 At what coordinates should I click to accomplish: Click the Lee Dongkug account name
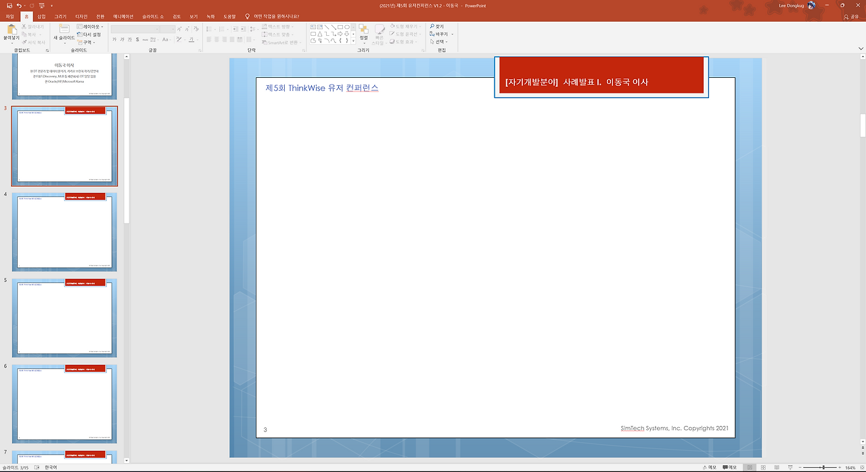coord(792,5)
